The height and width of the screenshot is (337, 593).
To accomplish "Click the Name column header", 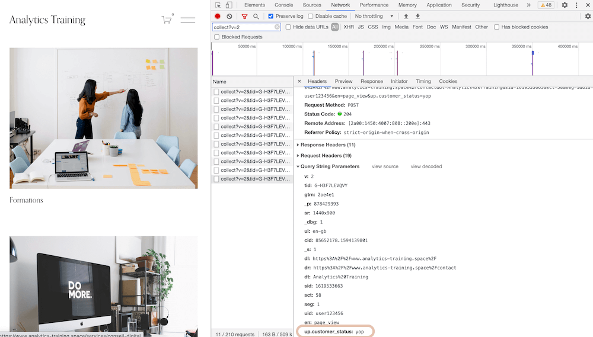I will pos(252,82).
